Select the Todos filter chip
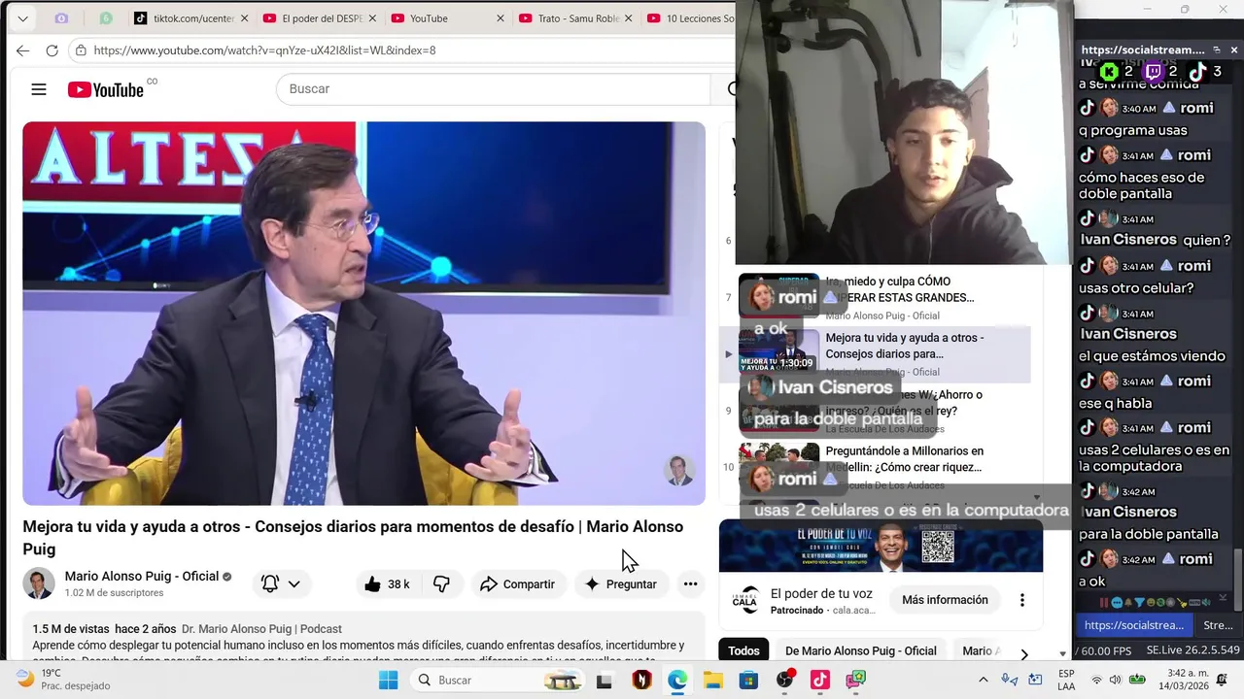 [743, 651]
